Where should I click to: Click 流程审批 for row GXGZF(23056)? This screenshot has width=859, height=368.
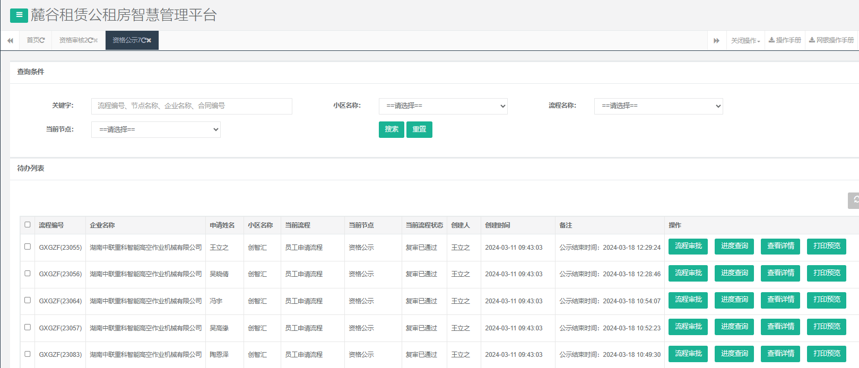click(688, 273)
